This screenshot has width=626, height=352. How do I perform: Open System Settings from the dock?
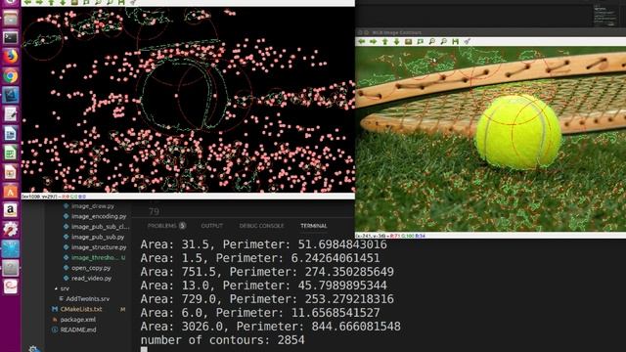(x=11, y=230)
